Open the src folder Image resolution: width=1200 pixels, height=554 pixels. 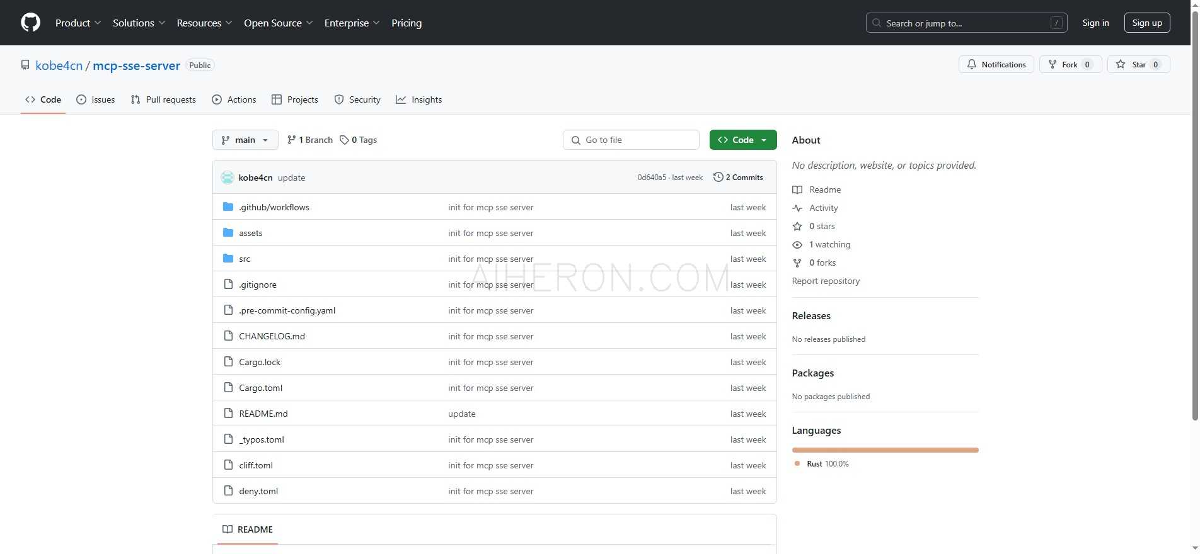point(245,259)
